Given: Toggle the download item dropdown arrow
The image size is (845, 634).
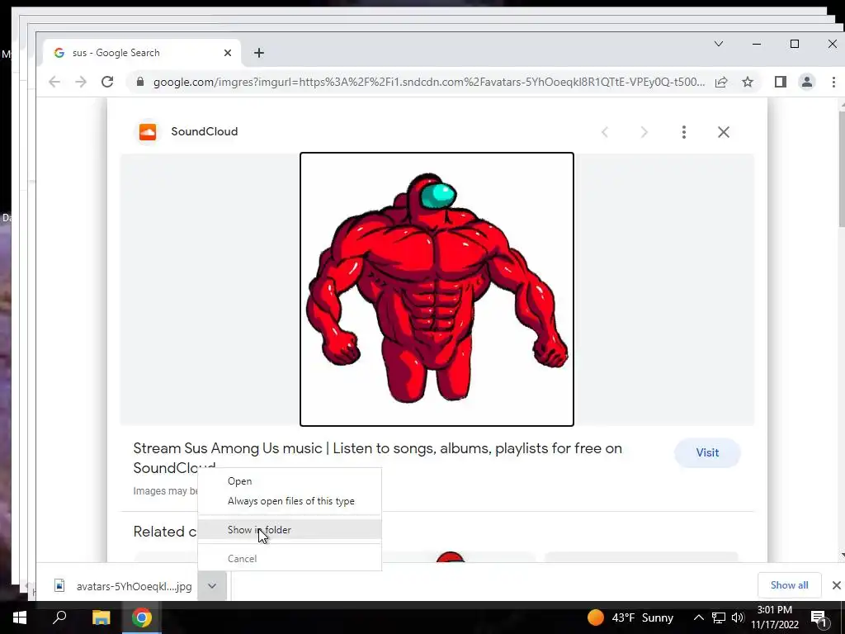Looking at the screenshot, I should [x=212, y=586].
